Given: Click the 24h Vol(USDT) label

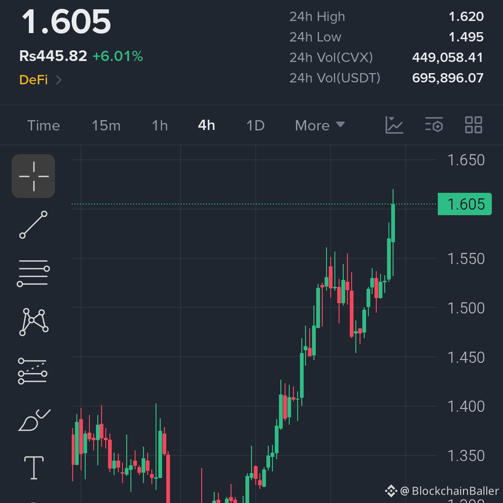Looking at the screenshot, I should 334,78.
